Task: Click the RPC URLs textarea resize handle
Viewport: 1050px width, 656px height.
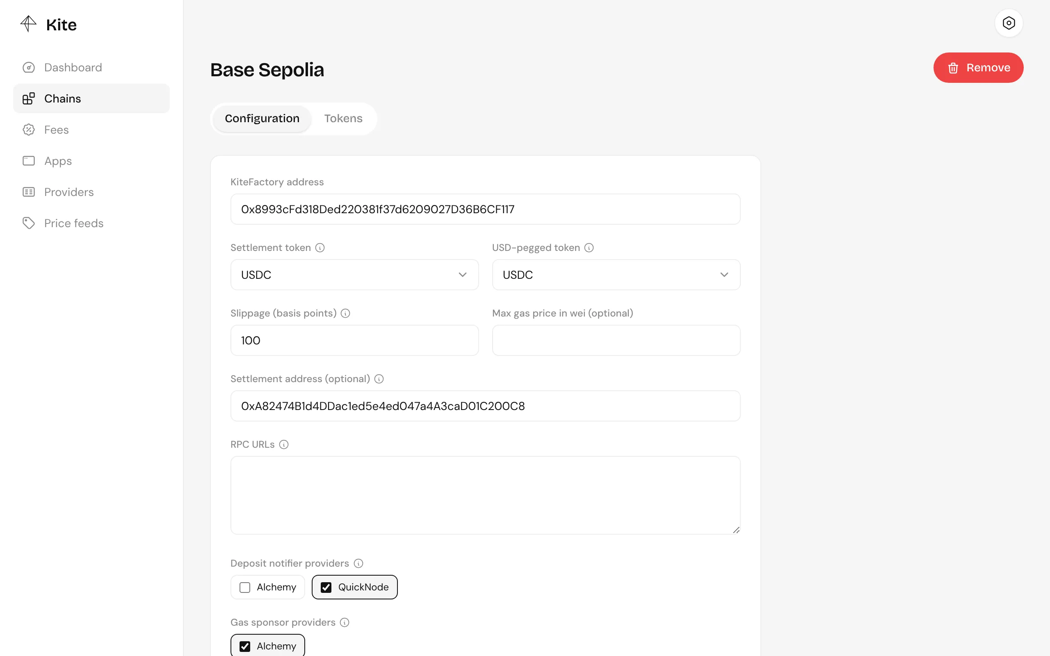Action: coord(736,530)
